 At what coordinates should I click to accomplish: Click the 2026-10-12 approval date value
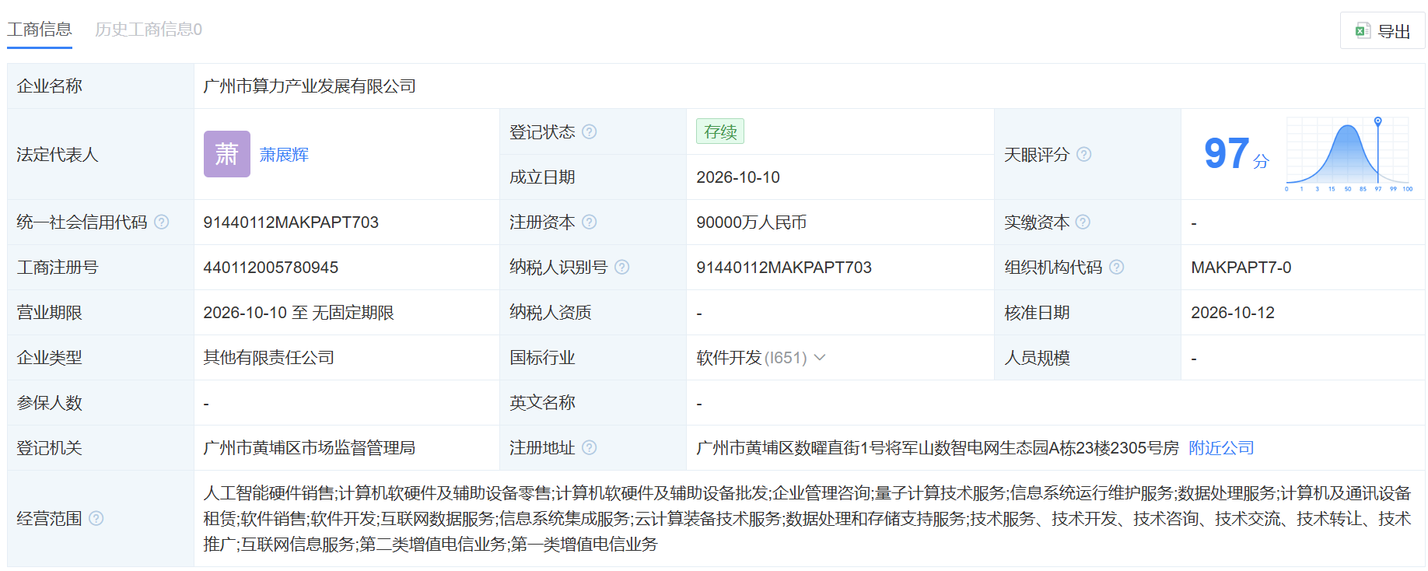[x=1233, y=313]
